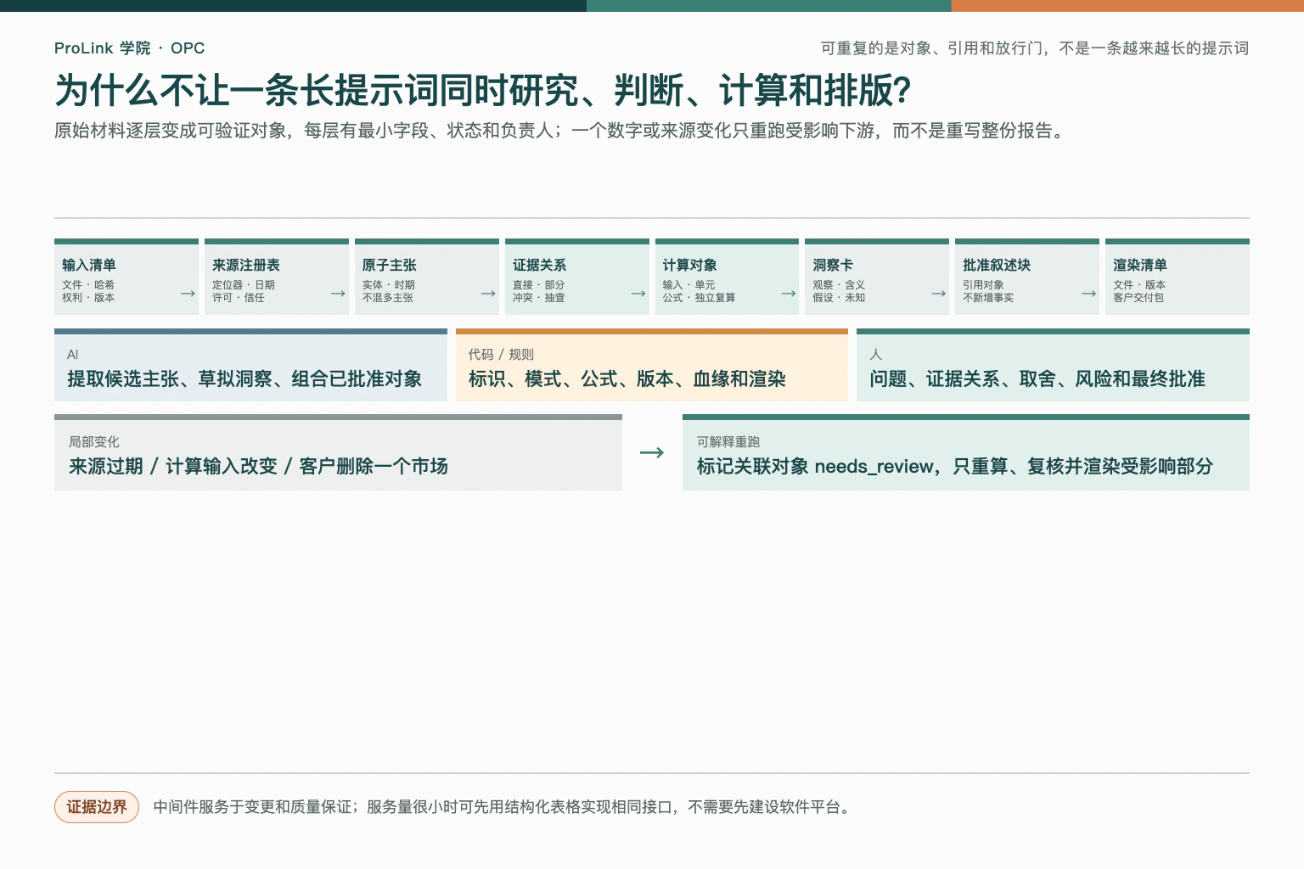Click the ProLink 学院 · OPC header
1304x869 pixels.
coord(130,48)
